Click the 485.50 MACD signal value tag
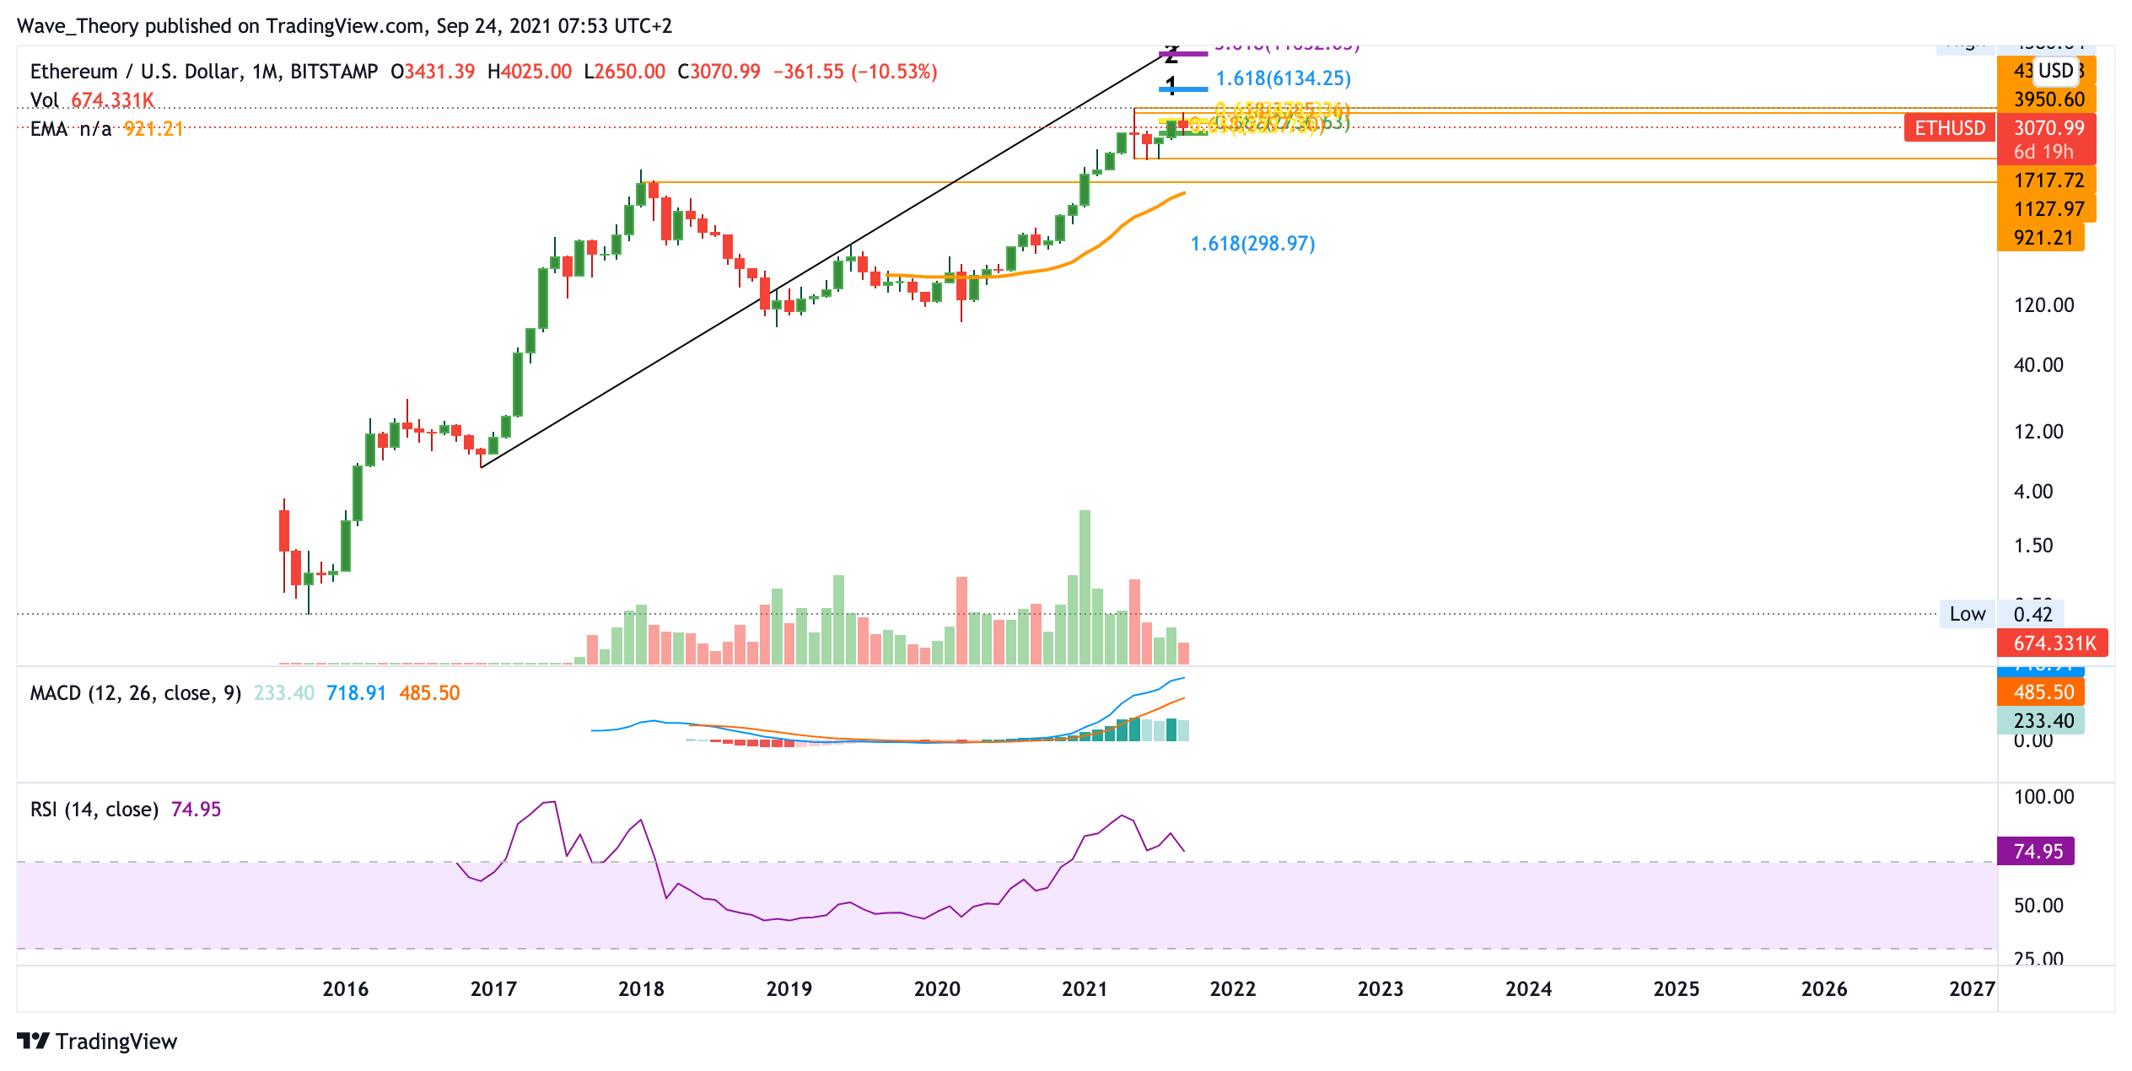 point(2042,692)
